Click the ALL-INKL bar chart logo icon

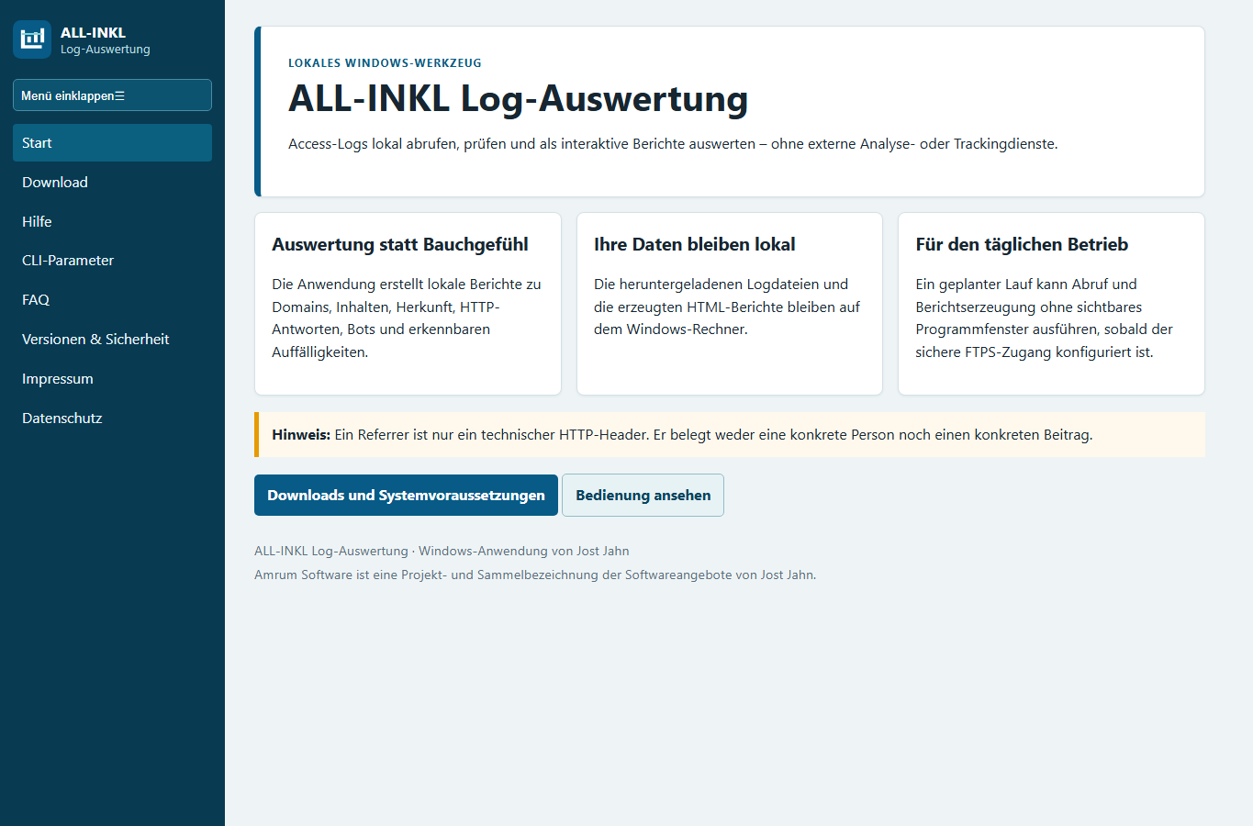pyautogui.click(x=32, y=39)
